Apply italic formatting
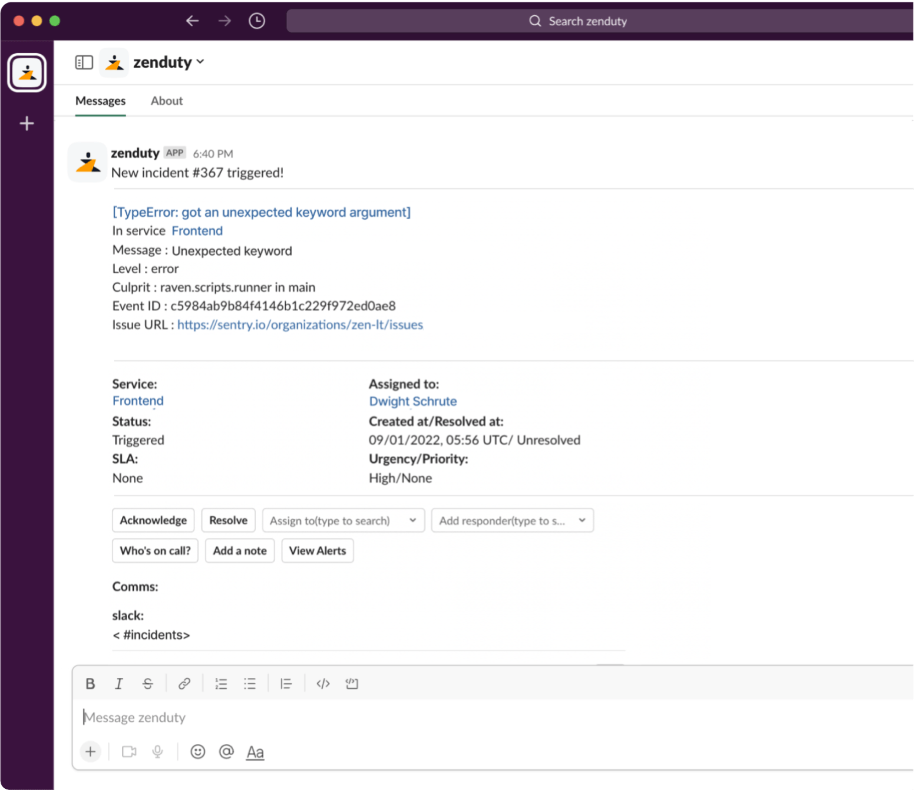Image resolution: width=915 pixels, height=790 pixels. [x=118, y=683]
